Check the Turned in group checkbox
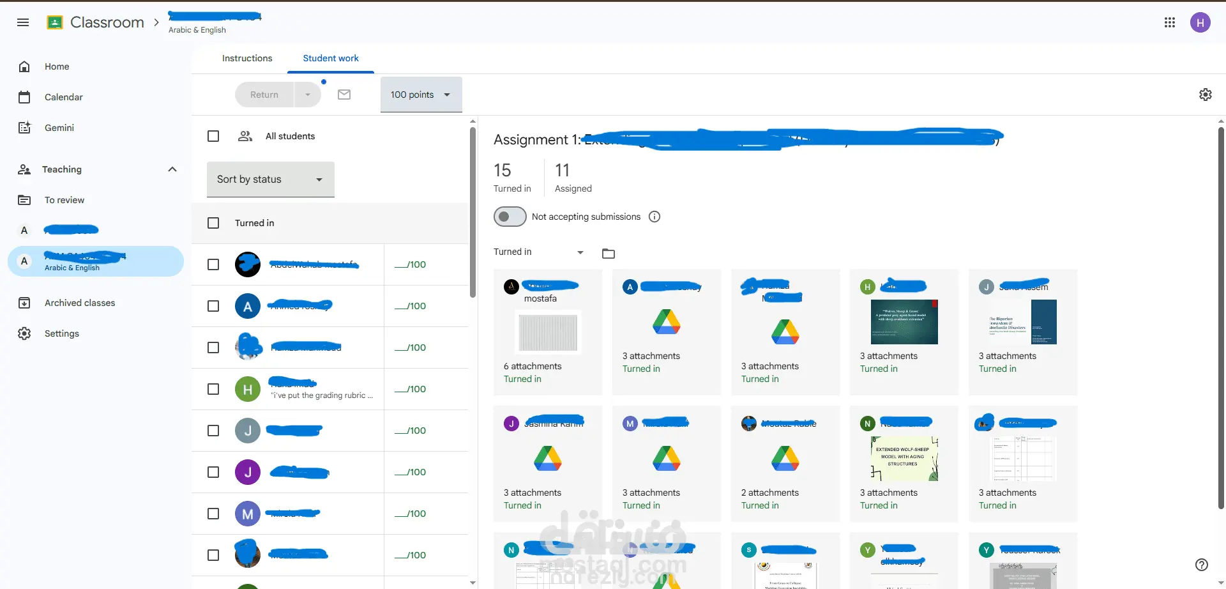This screenshot has width=1226, height=589. [213, 223]
